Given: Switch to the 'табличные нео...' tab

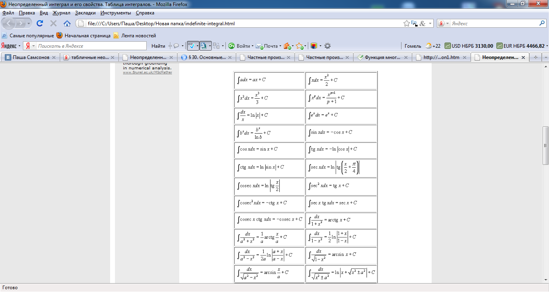Looking at the screenshot, I should pyautogui.click(x=90, y=57).
